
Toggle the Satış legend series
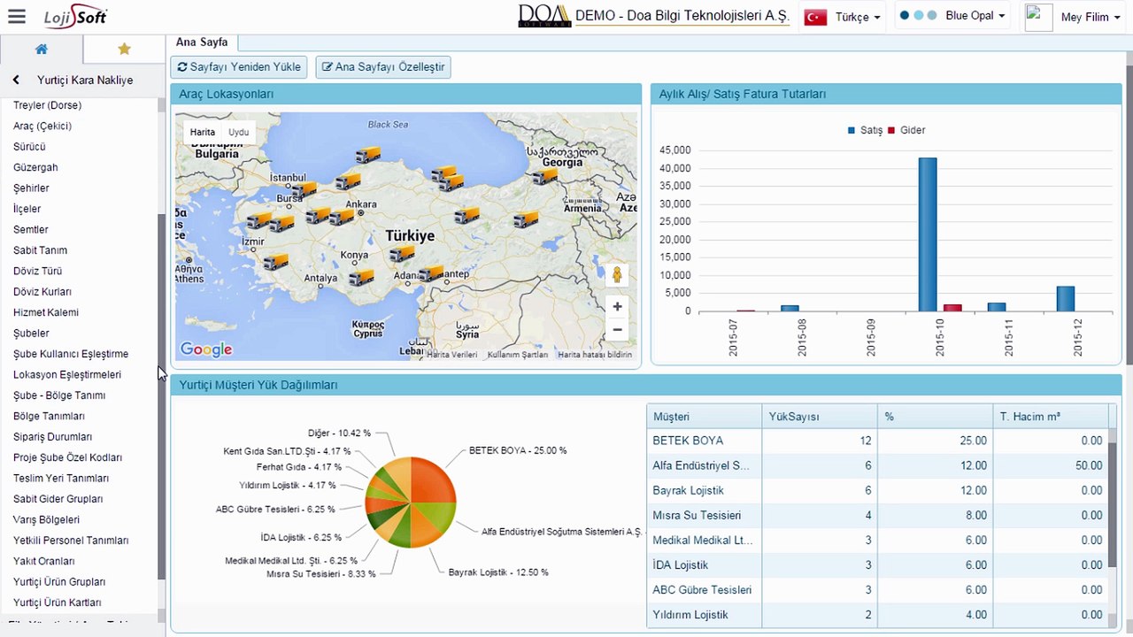point(865,130)
